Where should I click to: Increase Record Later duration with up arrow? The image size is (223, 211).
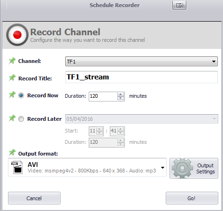(121, 141)
